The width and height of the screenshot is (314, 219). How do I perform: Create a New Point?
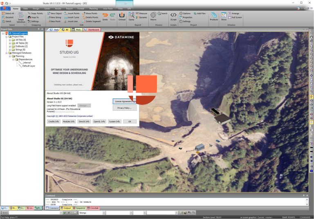point(54,21)
